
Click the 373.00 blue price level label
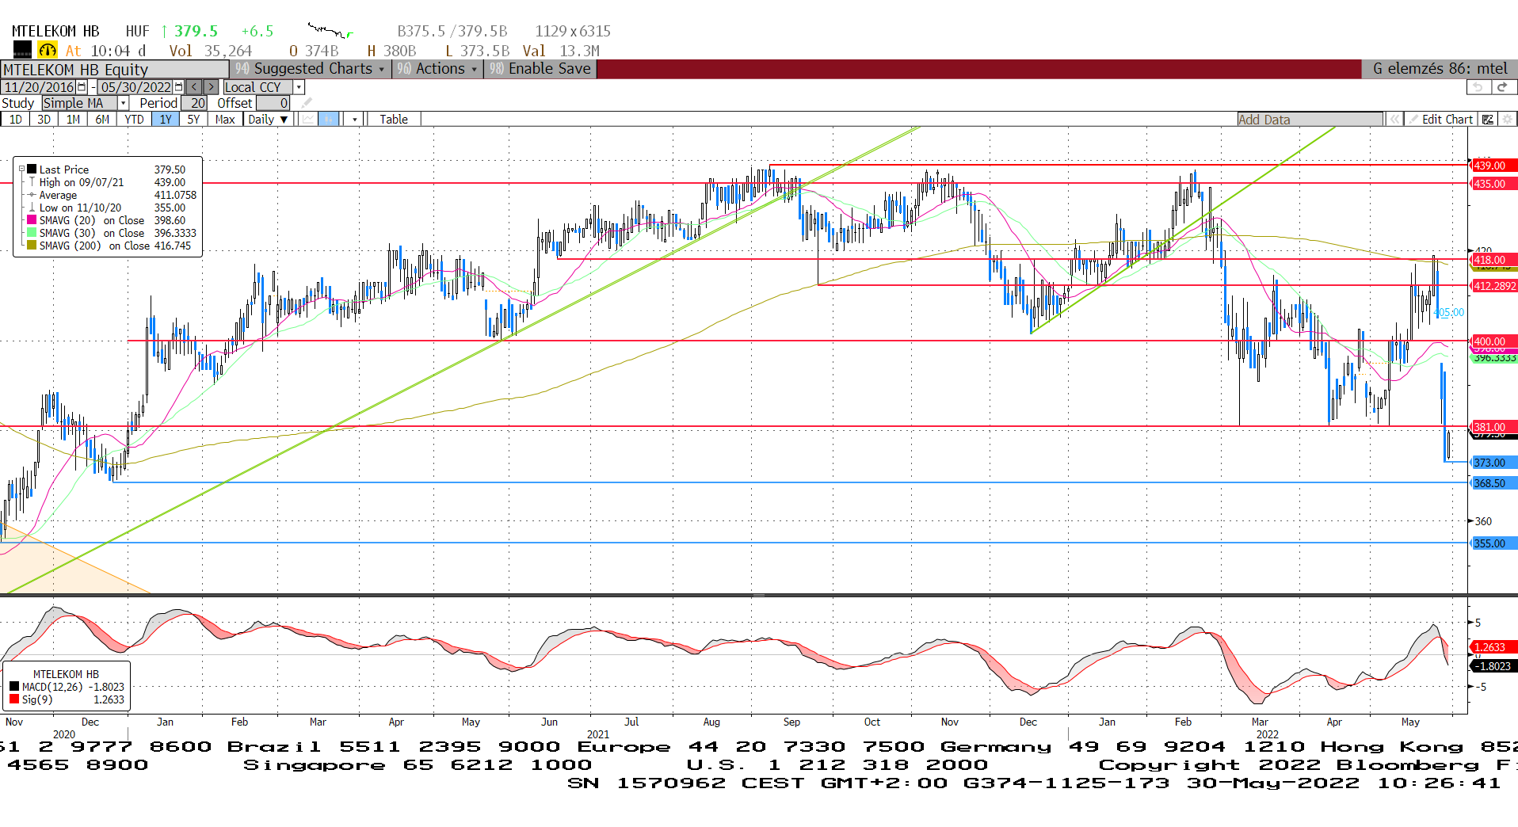pos(1493,463)
